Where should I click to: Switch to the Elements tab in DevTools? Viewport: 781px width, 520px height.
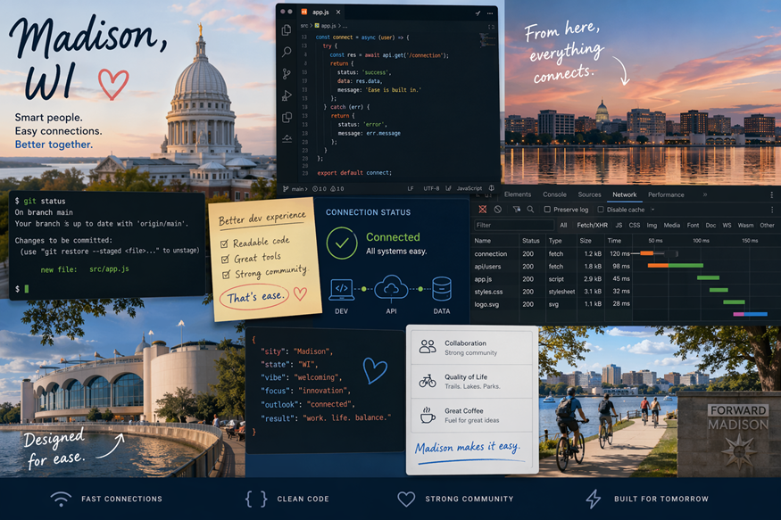[518, 194]
